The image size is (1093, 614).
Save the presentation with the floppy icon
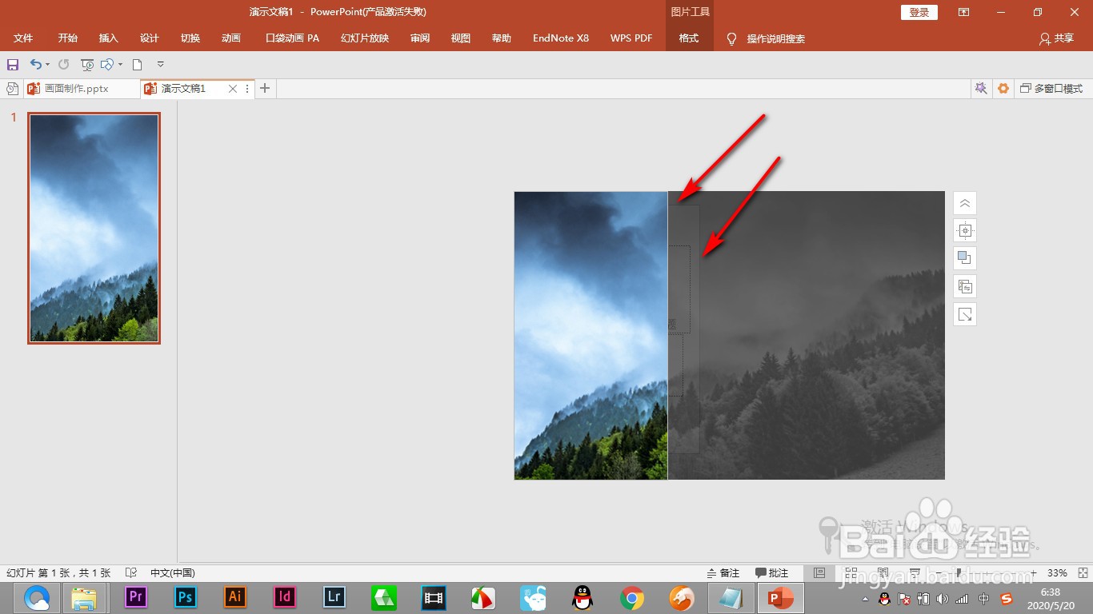[x=12, y=65]
